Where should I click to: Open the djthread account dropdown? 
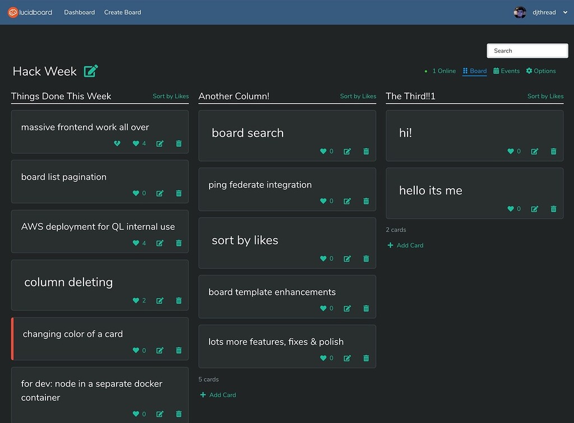click(544, 12)
